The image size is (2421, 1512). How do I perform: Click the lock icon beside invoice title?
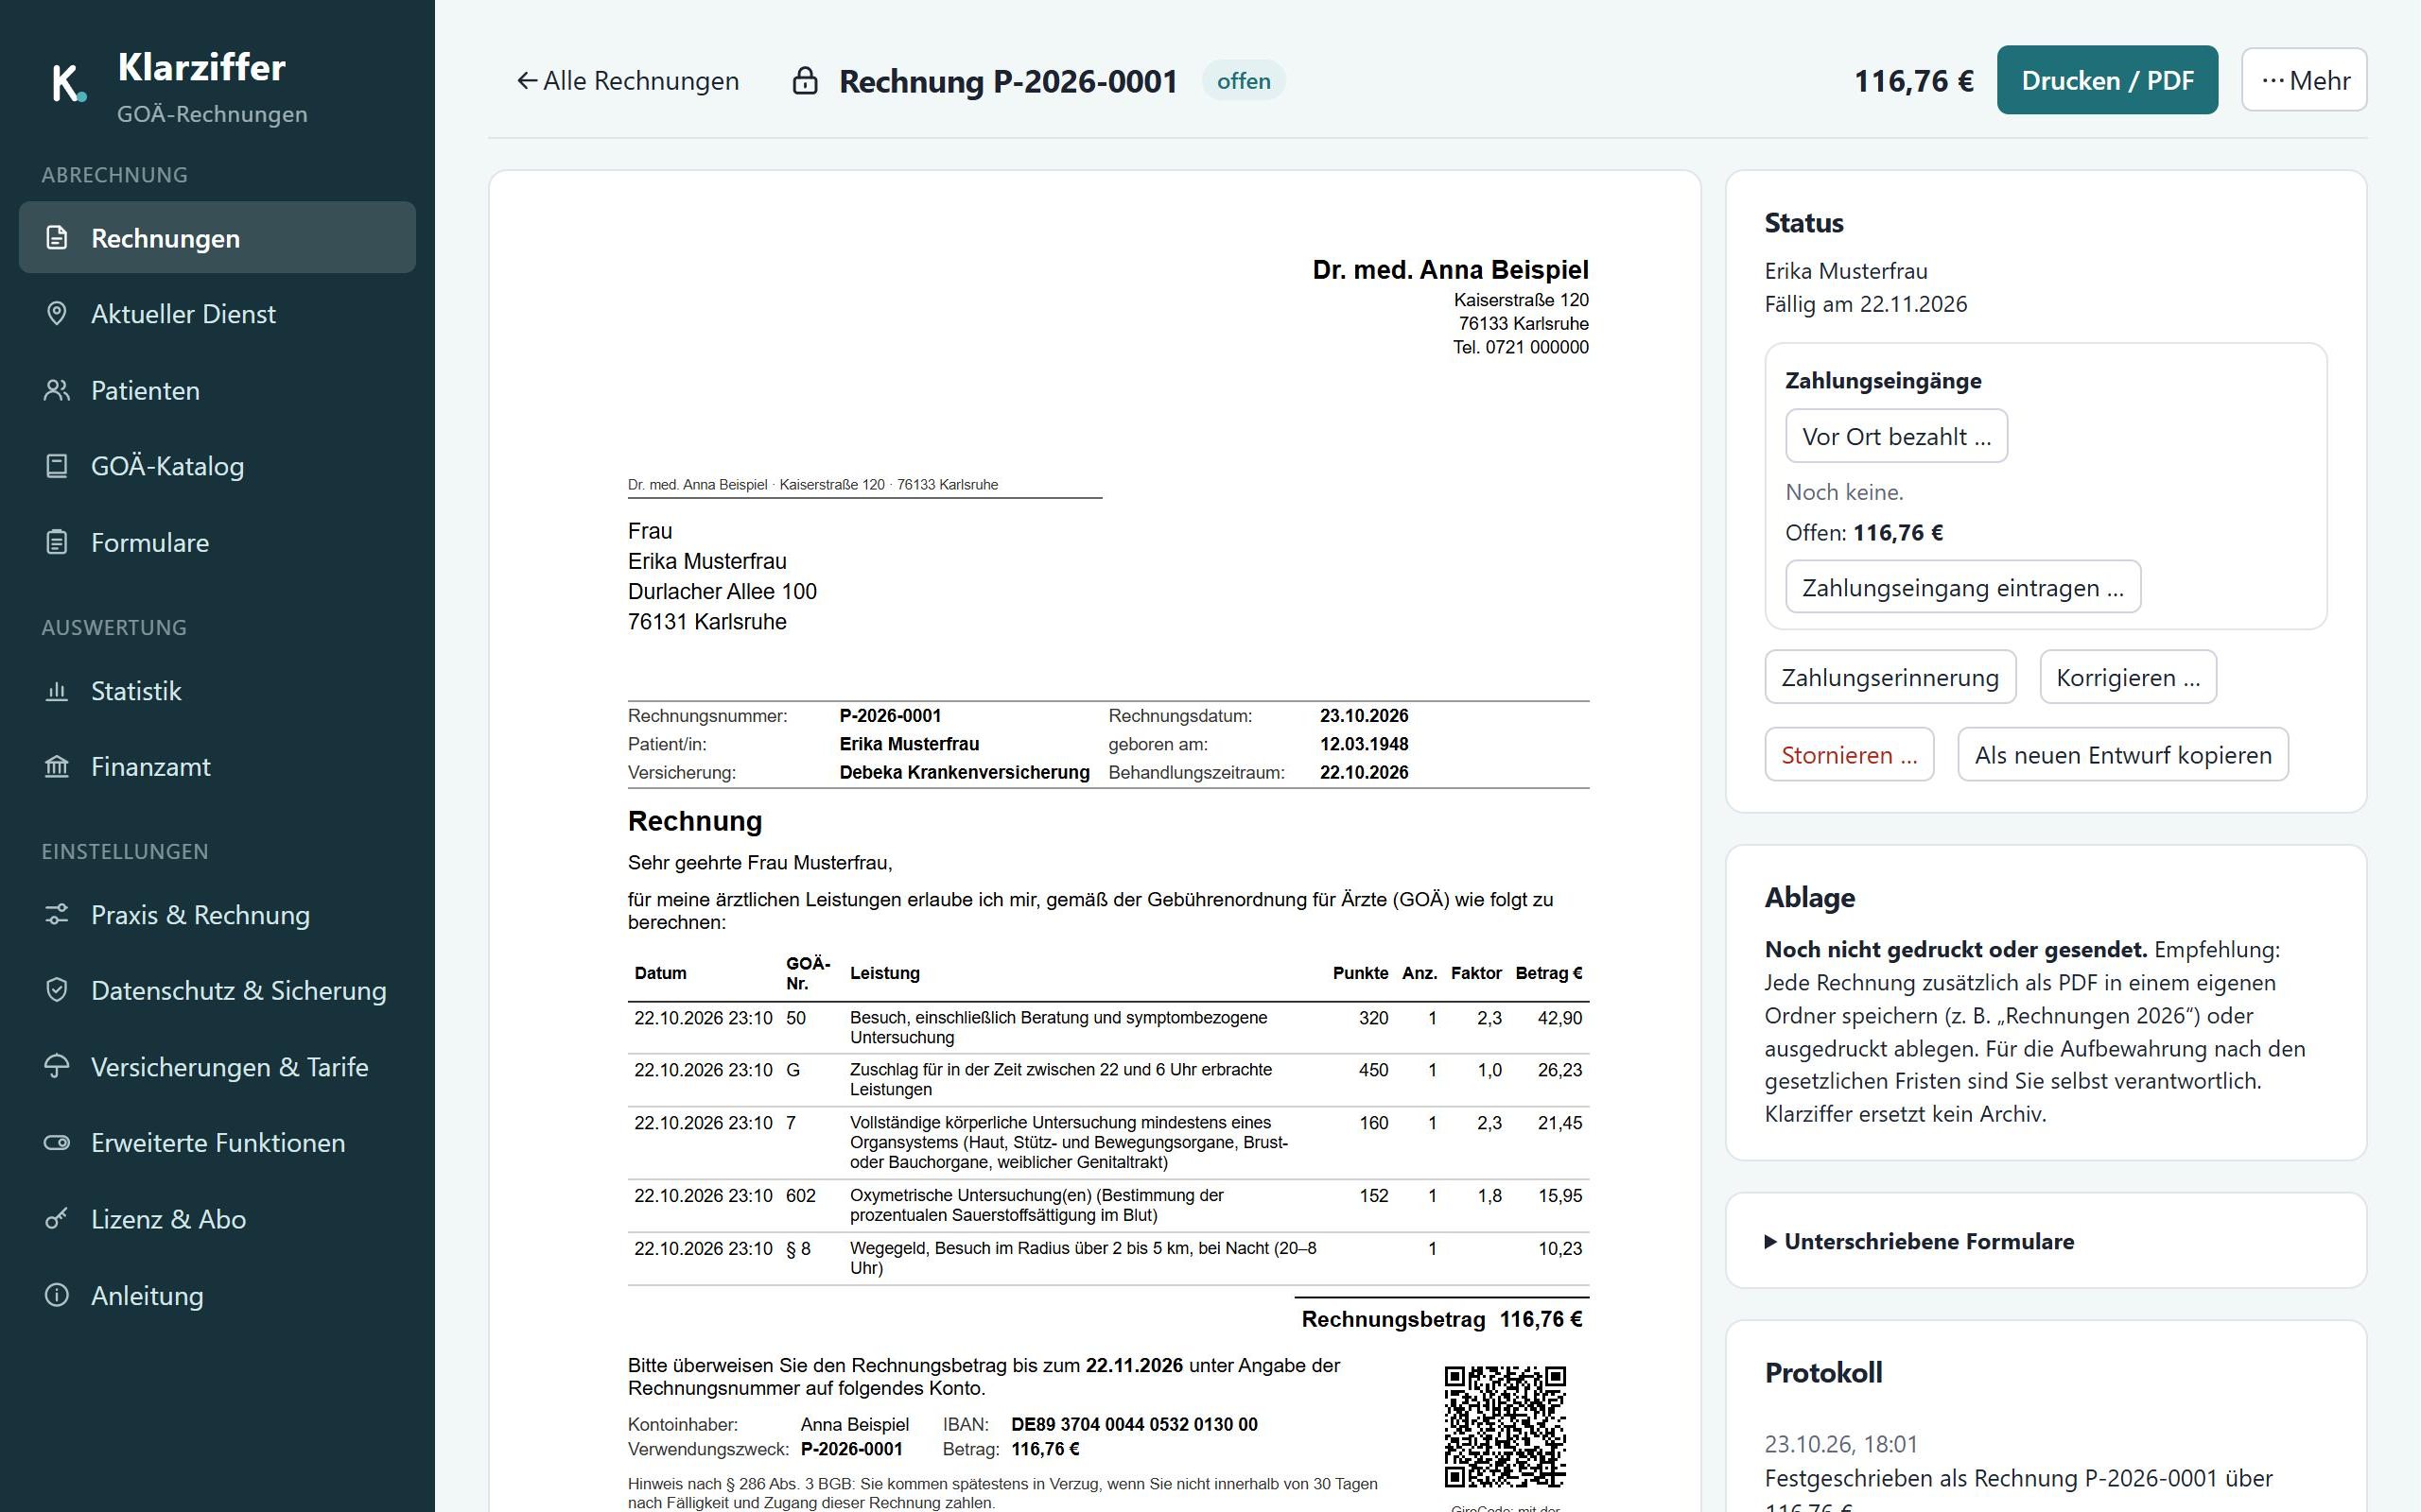(x=806, y=81)
